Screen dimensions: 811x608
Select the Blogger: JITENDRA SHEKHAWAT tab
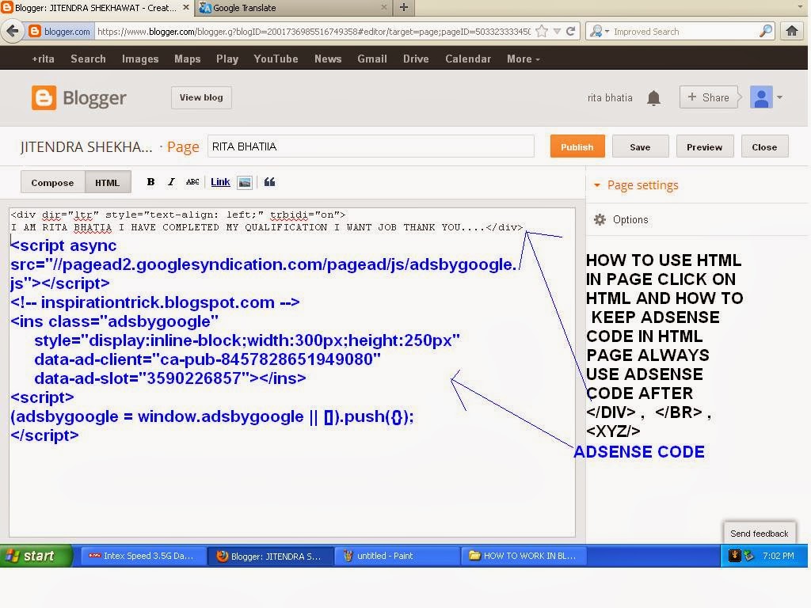[96, 8]
